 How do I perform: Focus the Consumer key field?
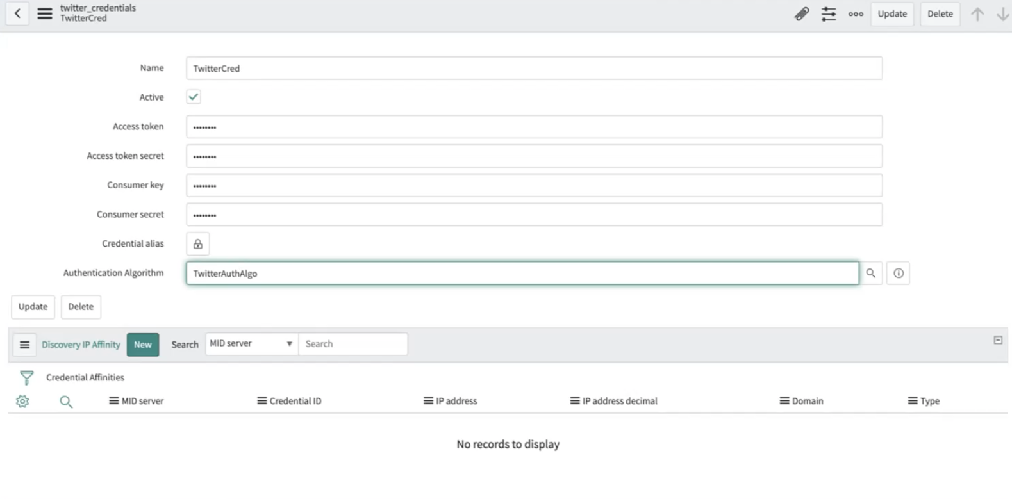534,186
